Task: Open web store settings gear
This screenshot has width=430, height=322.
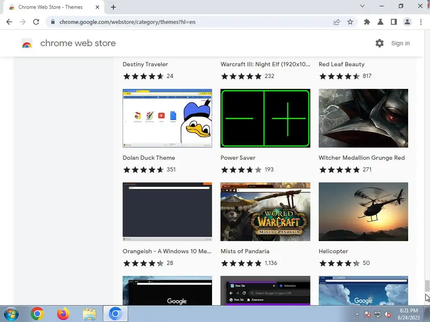Action: click(380, 43)
